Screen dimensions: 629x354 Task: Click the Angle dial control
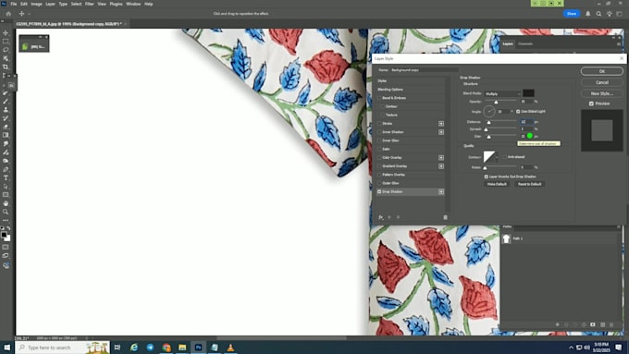pyautogui.click(x=489, y=111)
